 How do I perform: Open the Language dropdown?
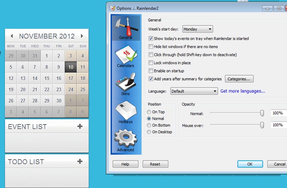(x=194, y=91)
